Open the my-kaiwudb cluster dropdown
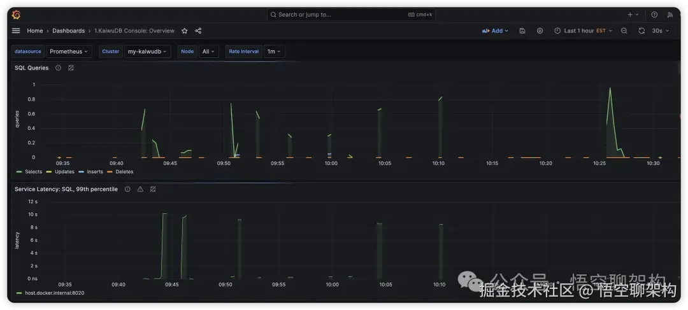The width and height of the screenshot is (688, 310). click(x=147, y=52)
